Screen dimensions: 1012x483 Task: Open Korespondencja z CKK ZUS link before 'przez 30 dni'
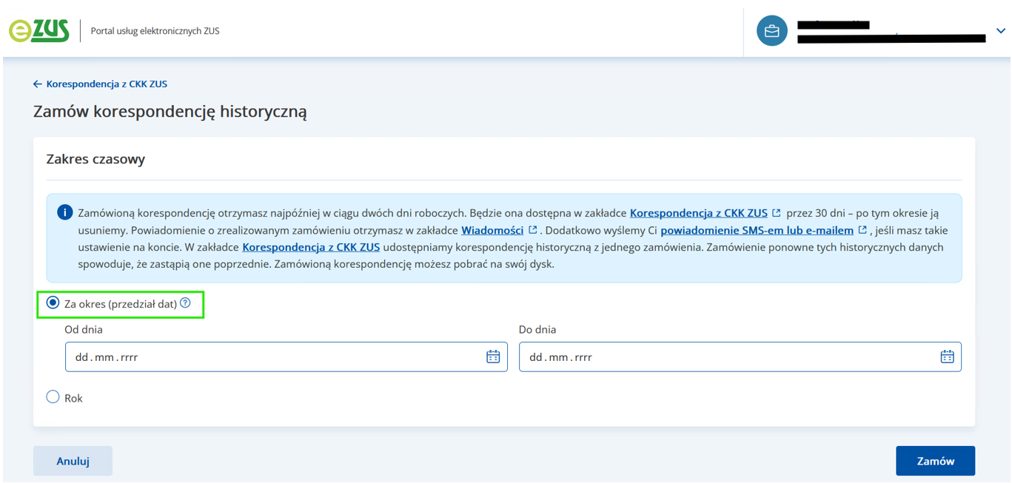pos(698,213)
